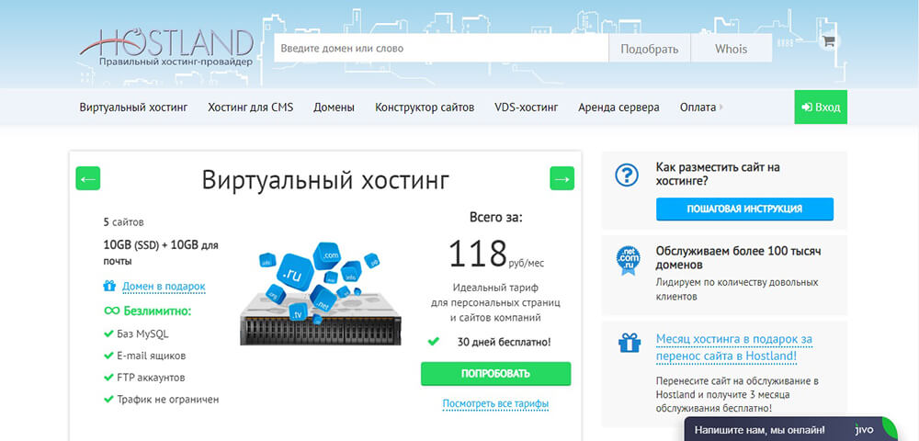Click the Баз MySQL list item
Viewport: 919px width, 441px height.
tap(143, 334)
